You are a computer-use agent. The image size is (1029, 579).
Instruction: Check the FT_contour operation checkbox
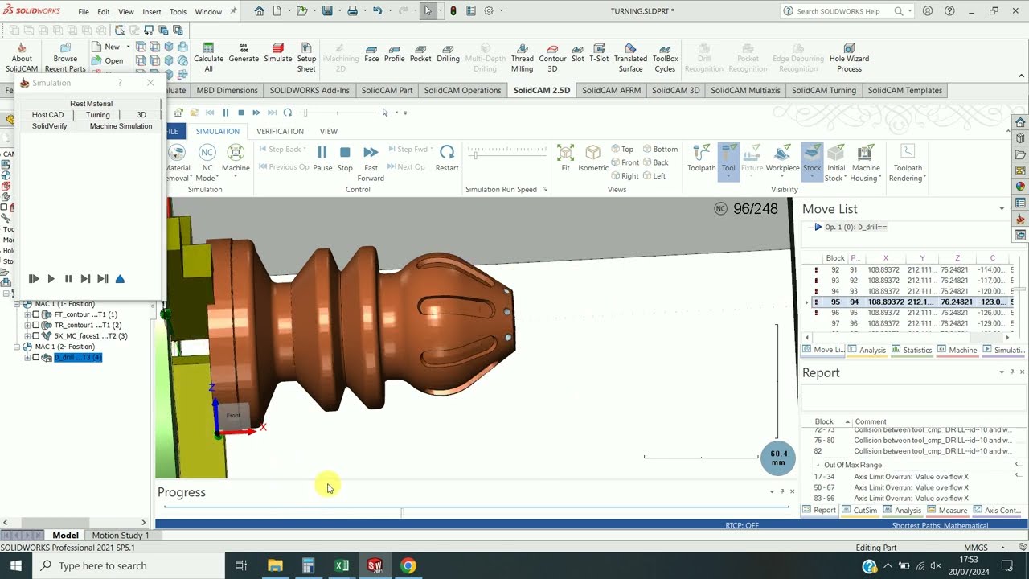click(x=36, y=314)
